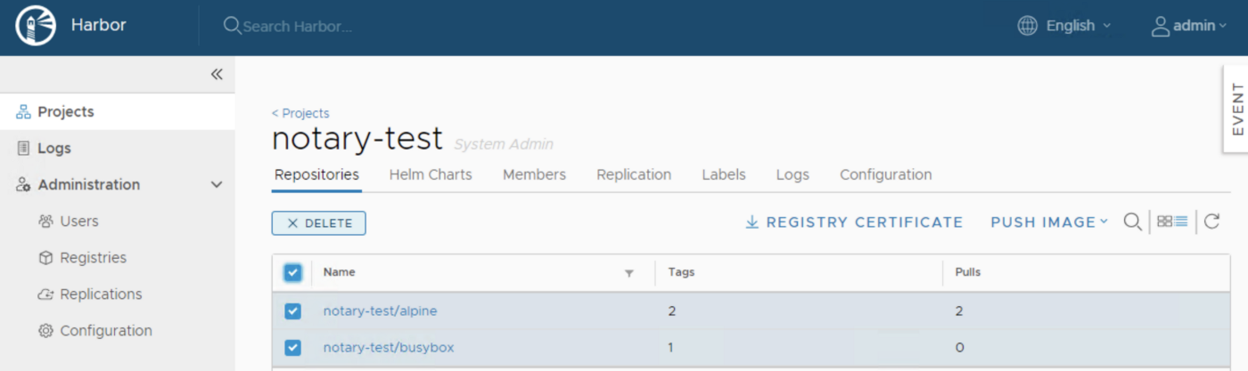Download the registry certificate
Image resolution: width=1248 pixels, height=371 pixels.
(x=854, y=222)
